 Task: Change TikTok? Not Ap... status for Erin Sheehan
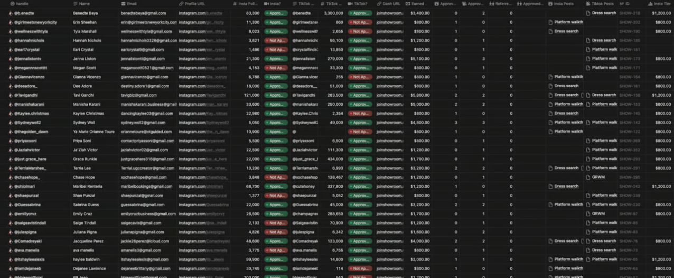pos(360,22)
